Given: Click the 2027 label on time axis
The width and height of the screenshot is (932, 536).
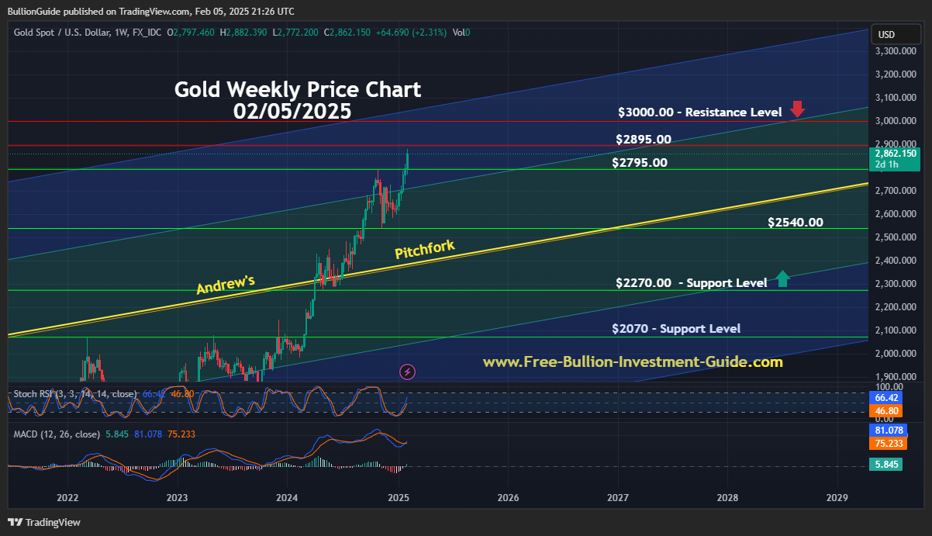Looking at the screenshot, I should pyautogui.click(x=618, y=496).
